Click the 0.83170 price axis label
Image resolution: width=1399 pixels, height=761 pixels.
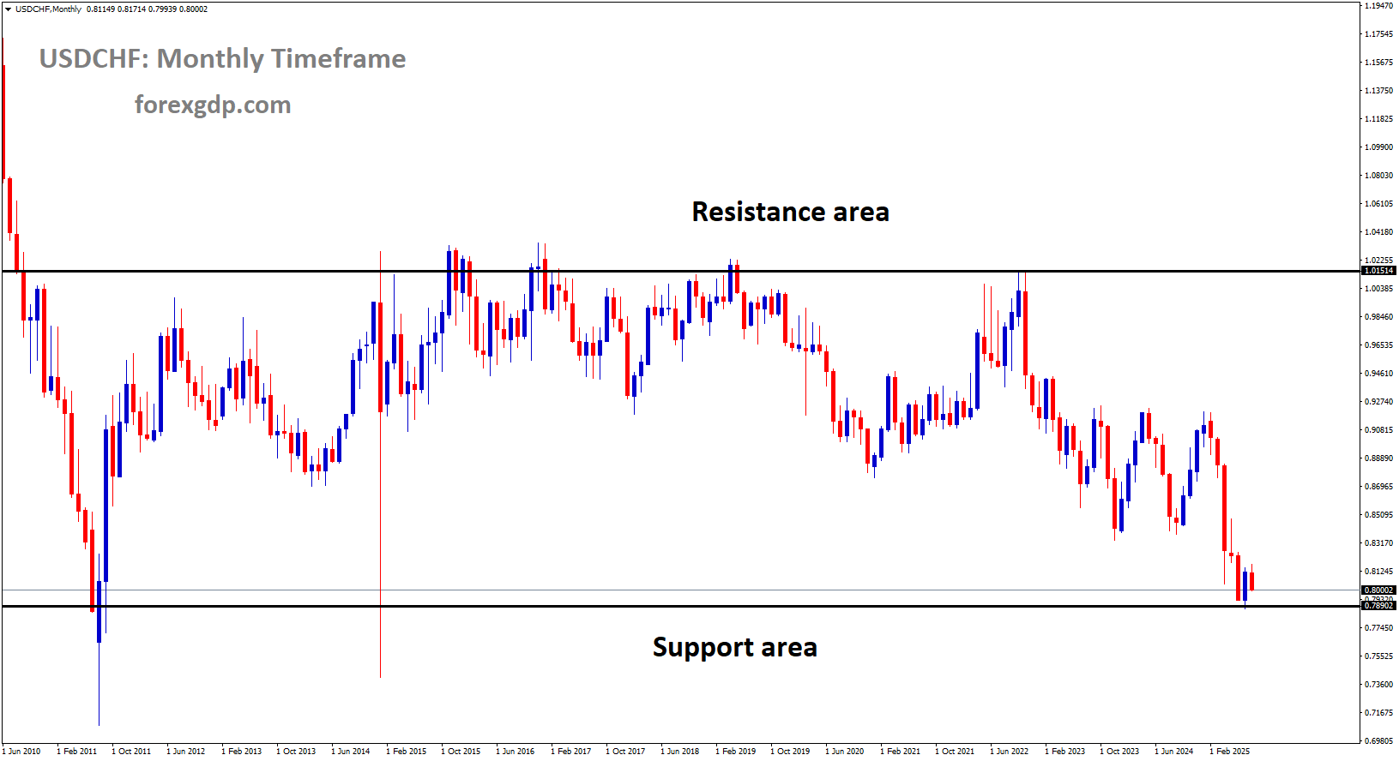pyautogui.click(x=1378, y=543)
